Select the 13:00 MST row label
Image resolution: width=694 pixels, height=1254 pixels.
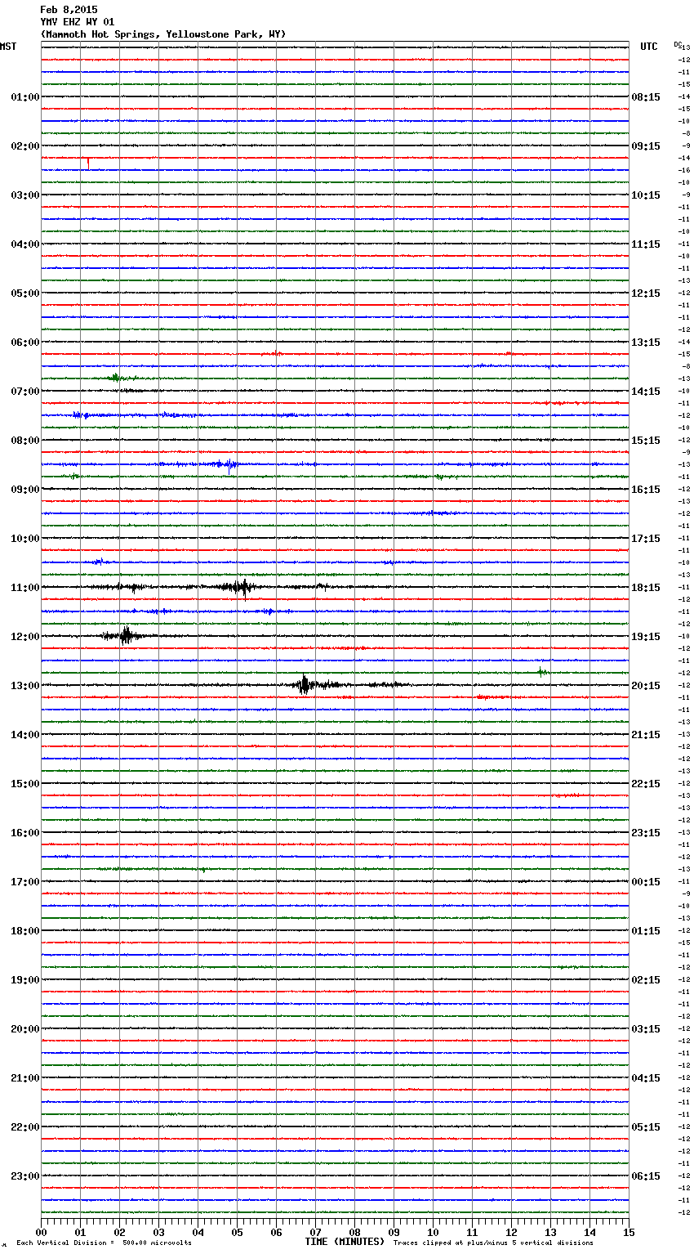coord(25,686)
